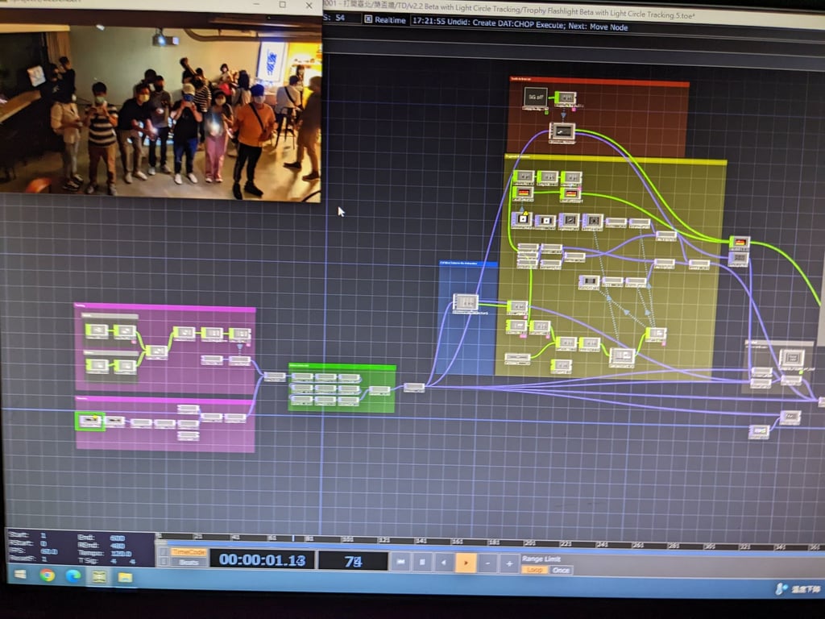Click the Play button in timeline controls
This screenshot has height=619, width=825.
click(466, 563)
